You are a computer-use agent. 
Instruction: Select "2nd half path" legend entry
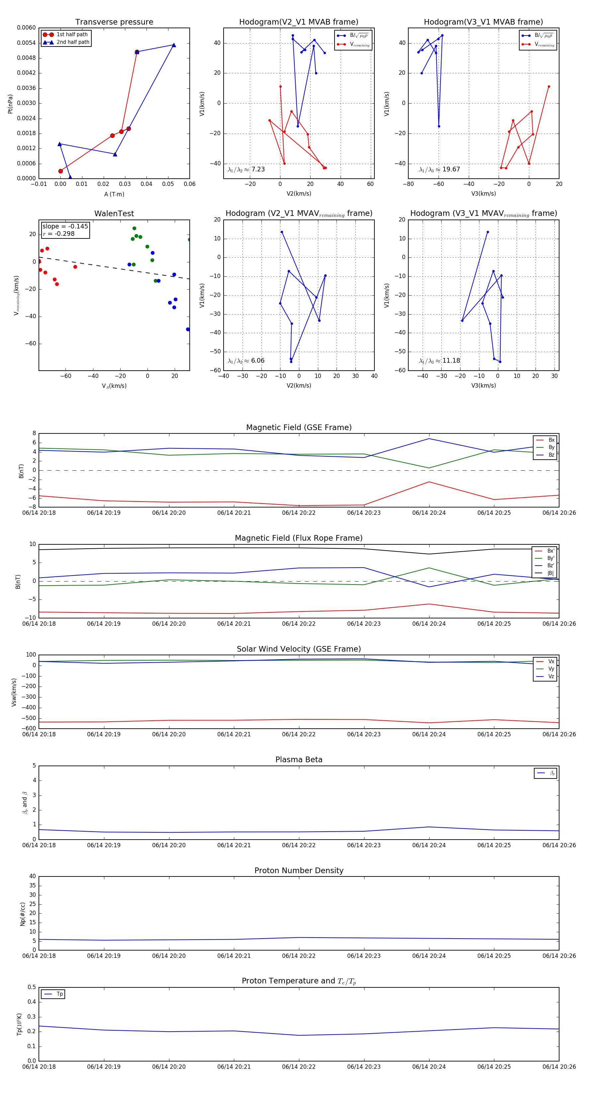tap(66, 42)
